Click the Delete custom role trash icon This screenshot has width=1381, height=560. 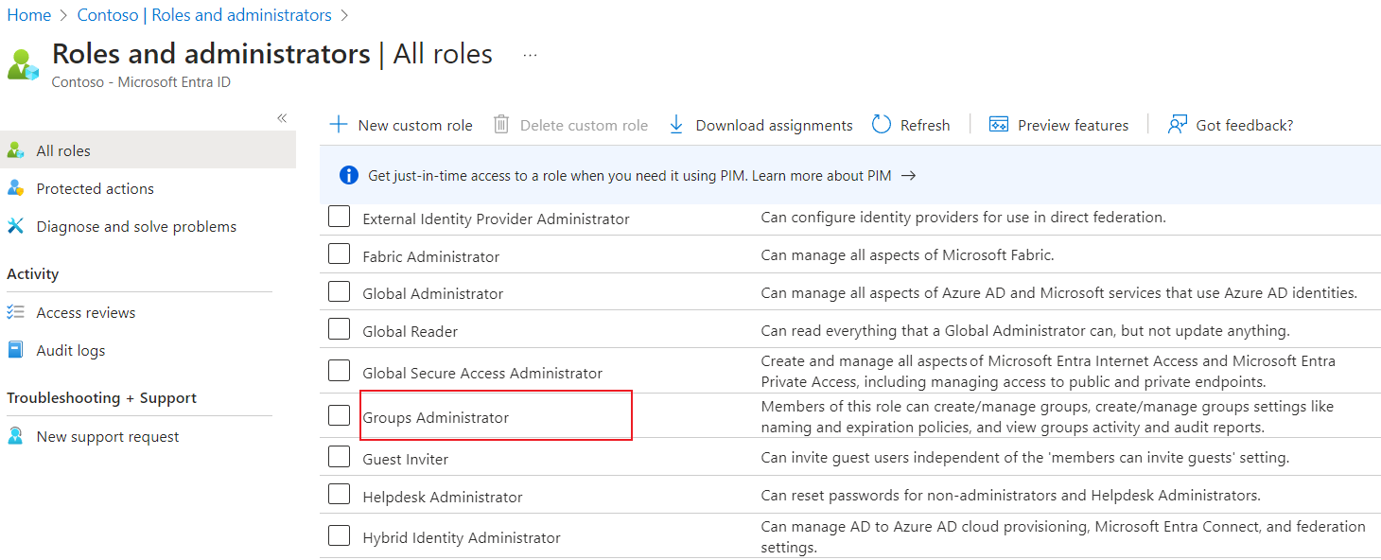click(x=500, y=124)
